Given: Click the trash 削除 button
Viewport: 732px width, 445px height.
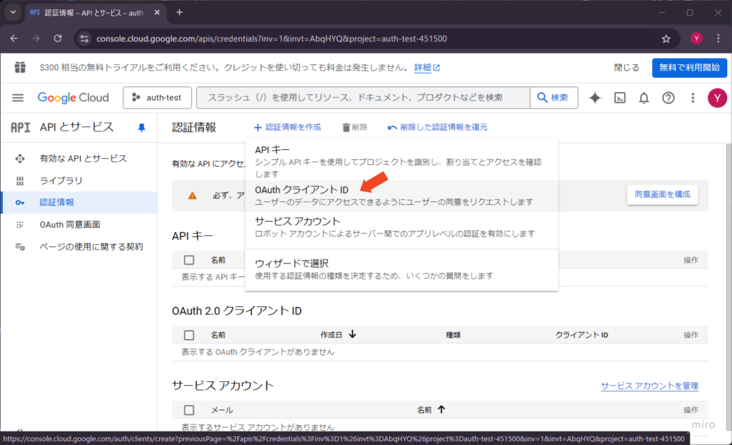Looking at the screenshot, I should pyautogui.click(x=354, y=127).
